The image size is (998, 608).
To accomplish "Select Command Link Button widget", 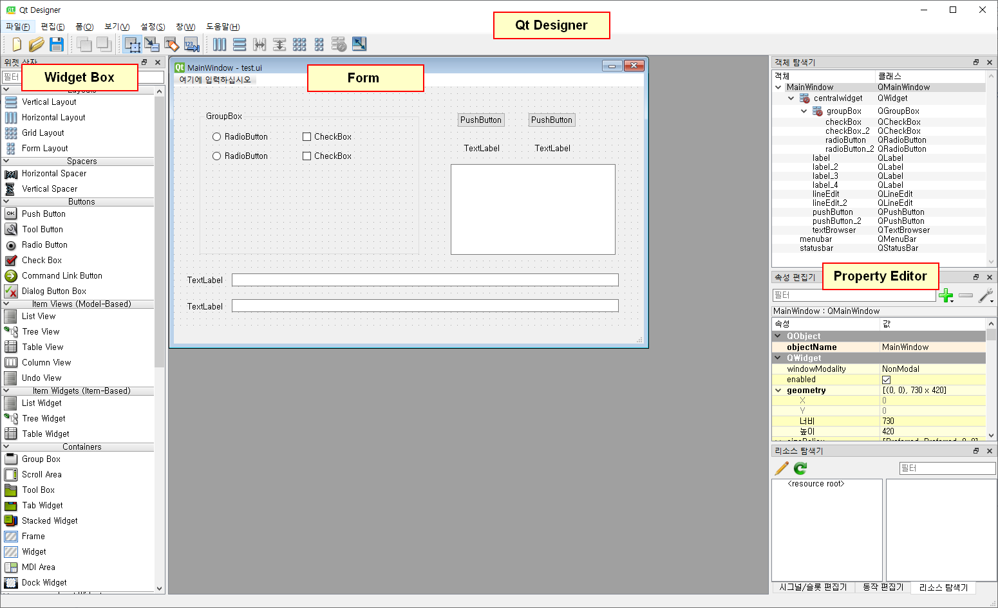I will click(62, 275).
